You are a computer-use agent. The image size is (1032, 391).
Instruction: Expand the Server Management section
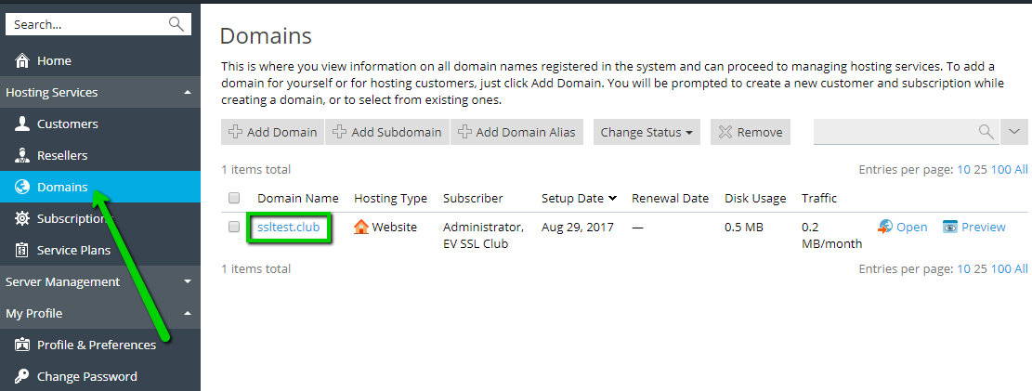click(x=188, y=282)
